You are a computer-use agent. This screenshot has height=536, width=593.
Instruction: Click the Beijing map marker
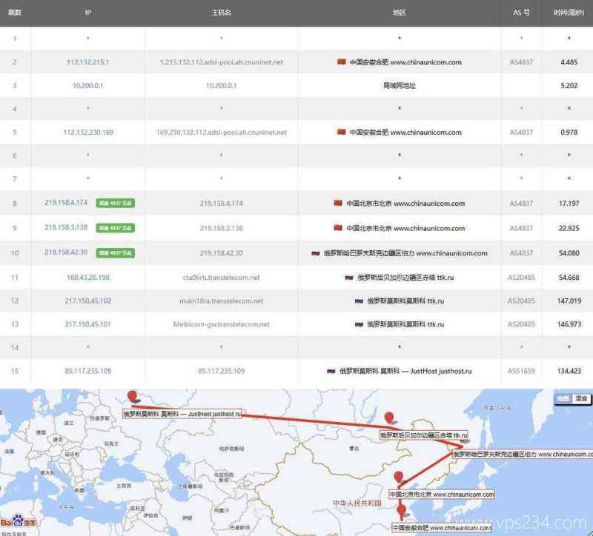(x=399, y=475)
